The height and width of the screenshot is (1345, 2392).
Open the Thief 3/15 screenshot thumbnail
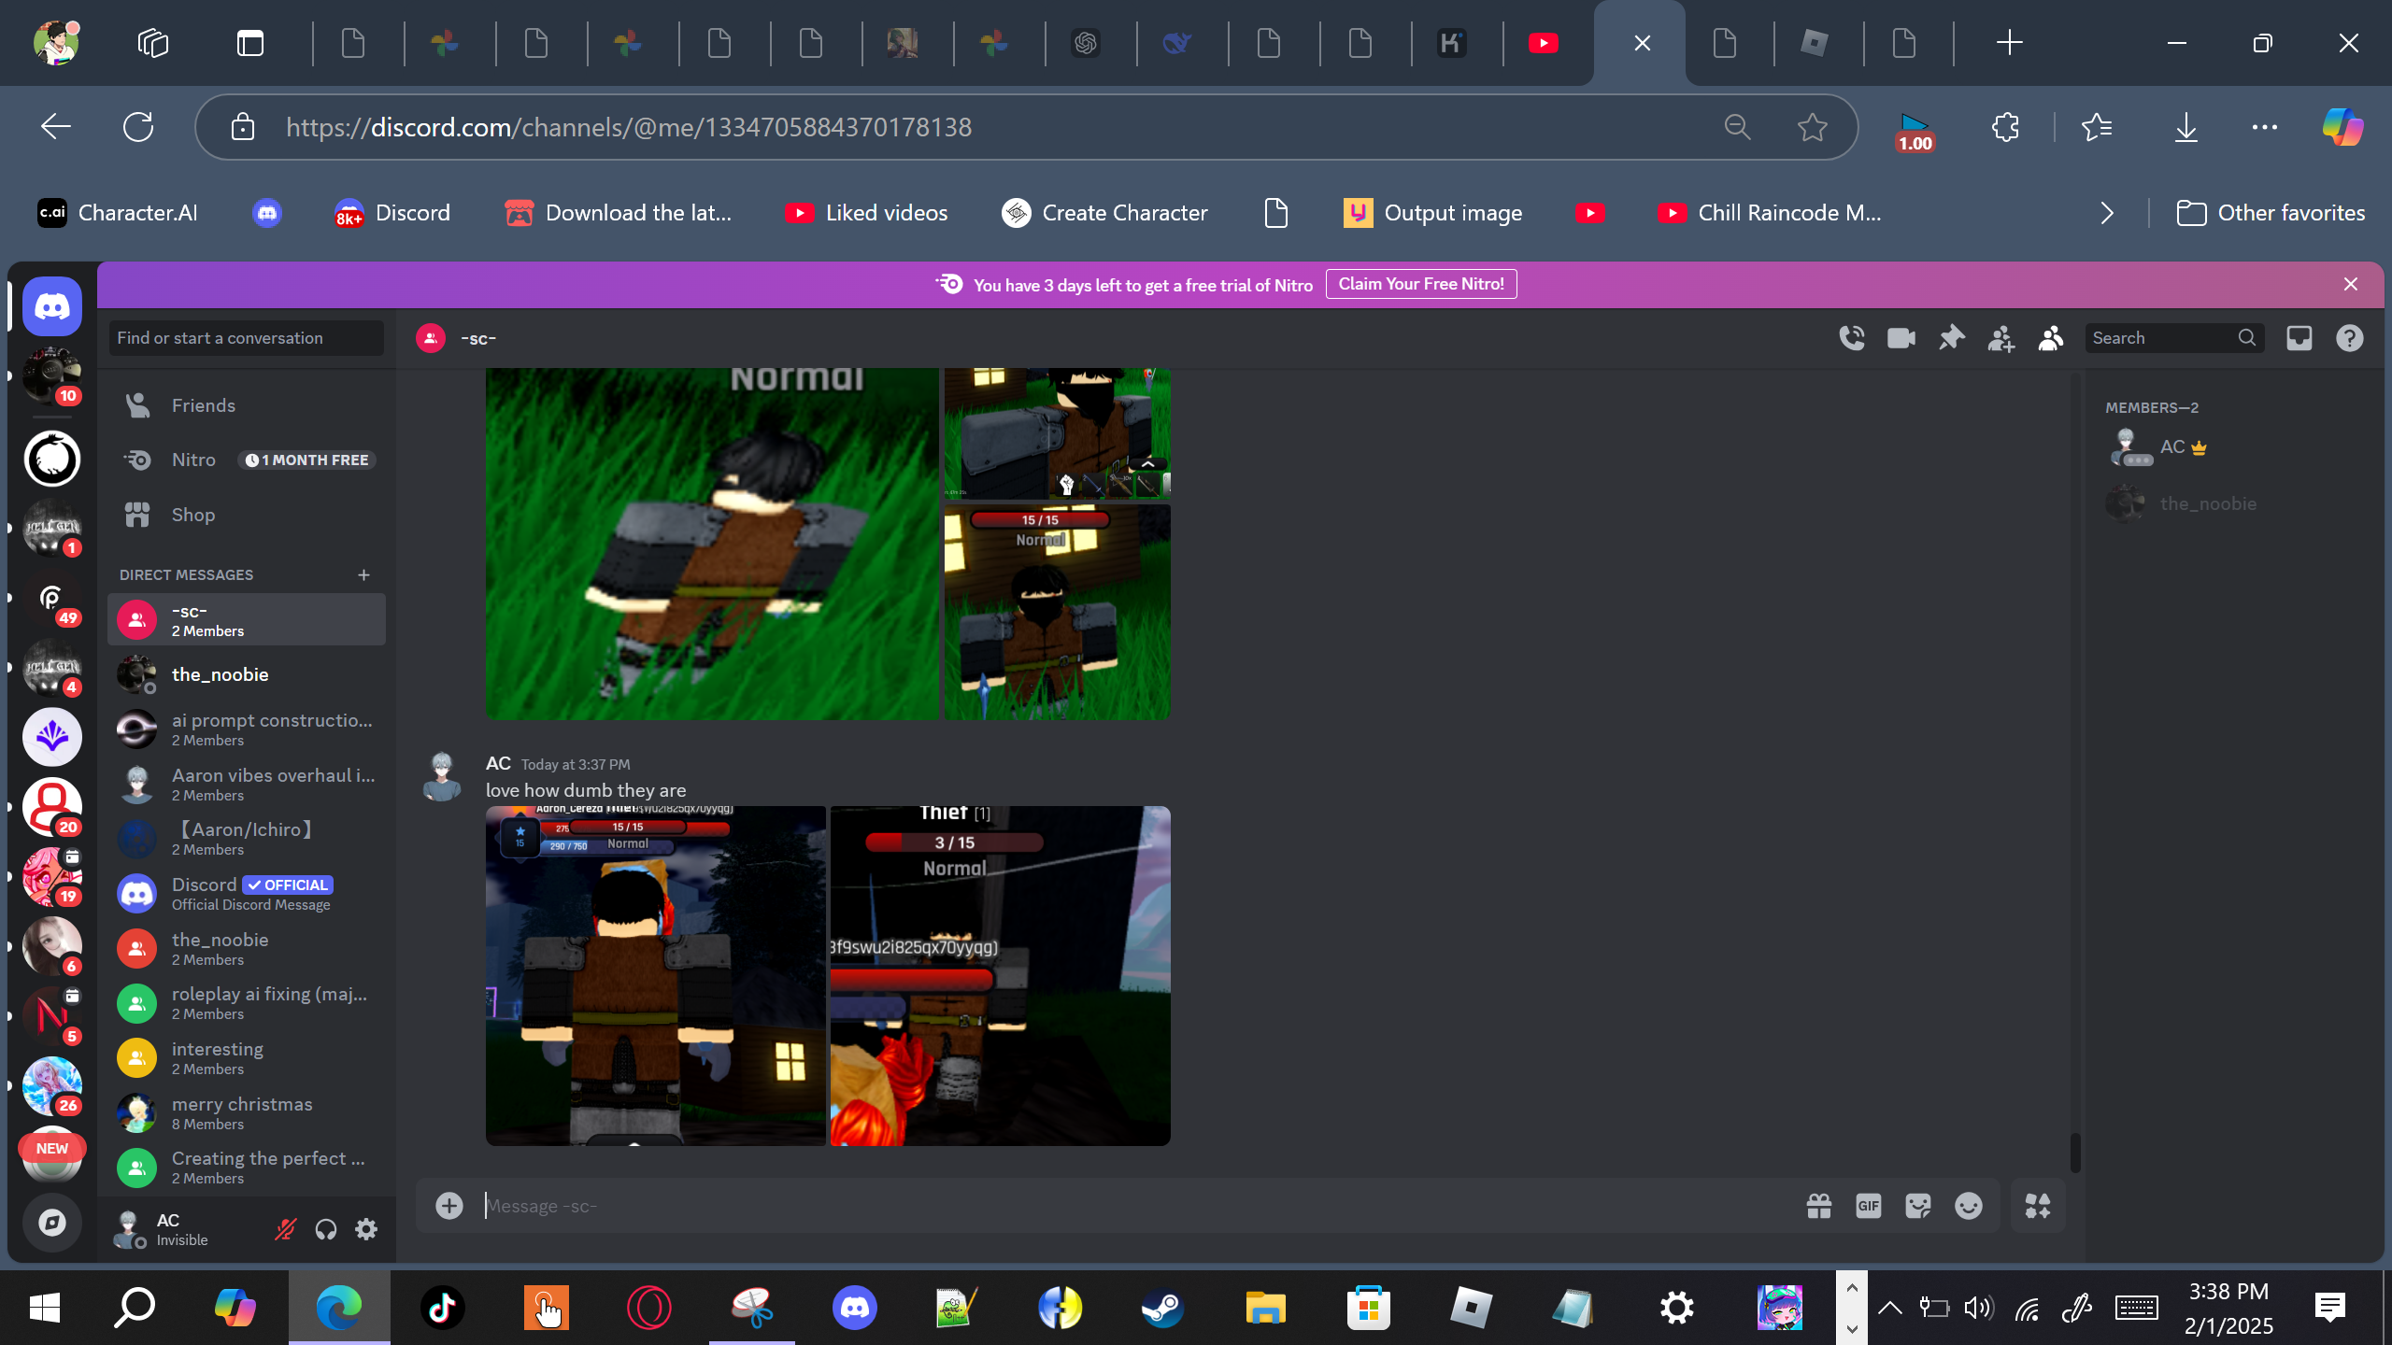pos(1000,976)
